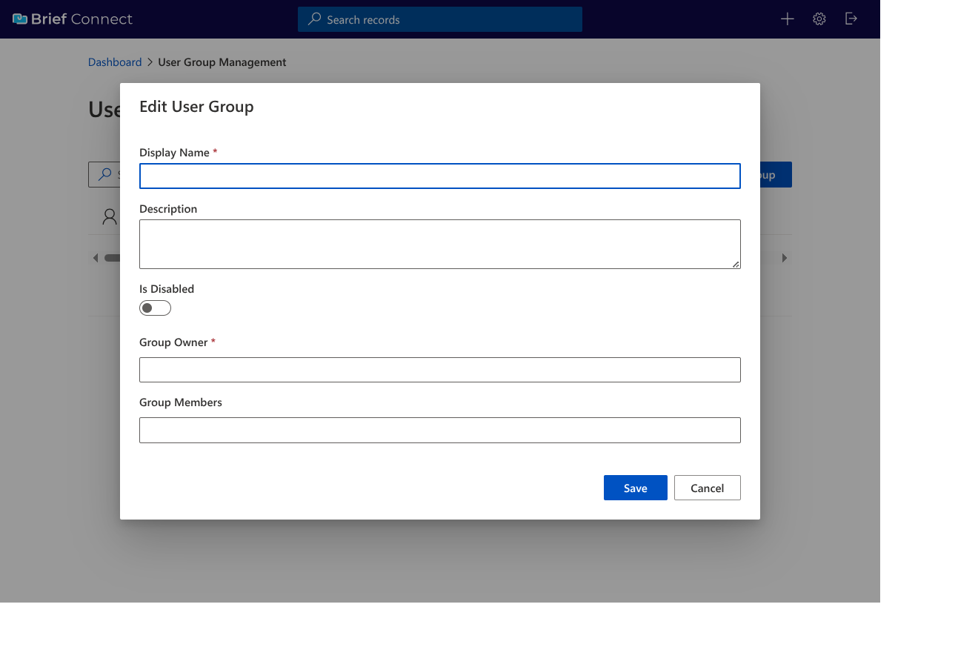Click the Description textarea resize handle
Image resolution: width=978 pixels, height=670 pixels.
[x=737, y=265]
